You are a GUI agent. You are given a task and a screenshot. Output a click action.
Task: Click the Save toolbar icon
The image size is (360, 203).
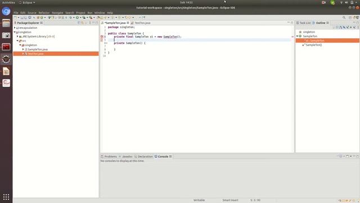(22, 17)
